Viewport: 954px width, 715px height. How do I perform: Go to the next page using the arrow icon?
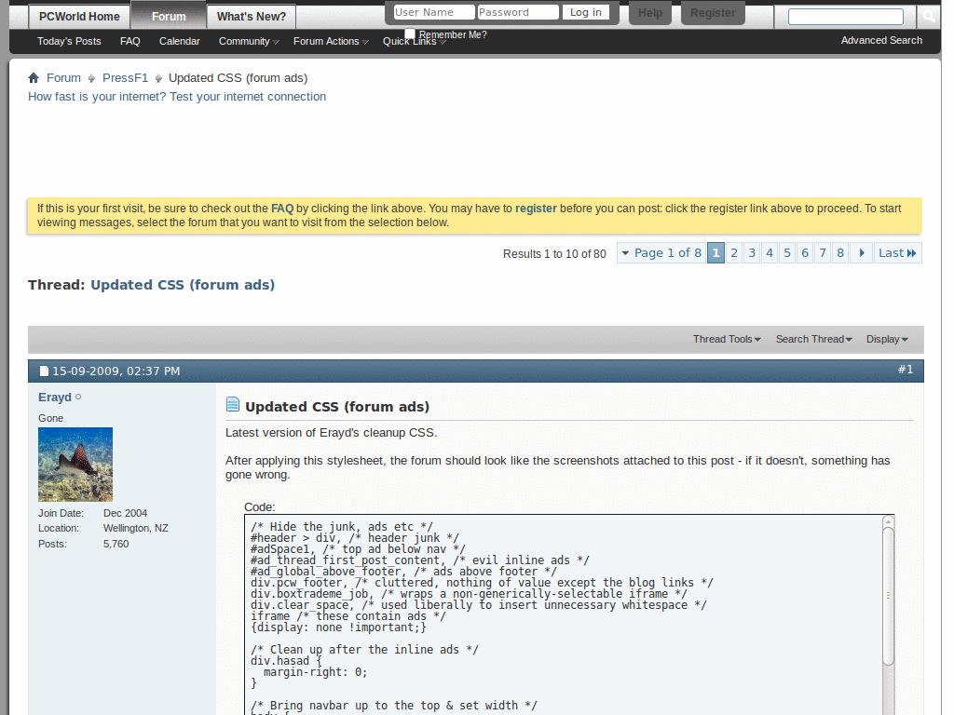pyautogui.click(x=860, y=252)
